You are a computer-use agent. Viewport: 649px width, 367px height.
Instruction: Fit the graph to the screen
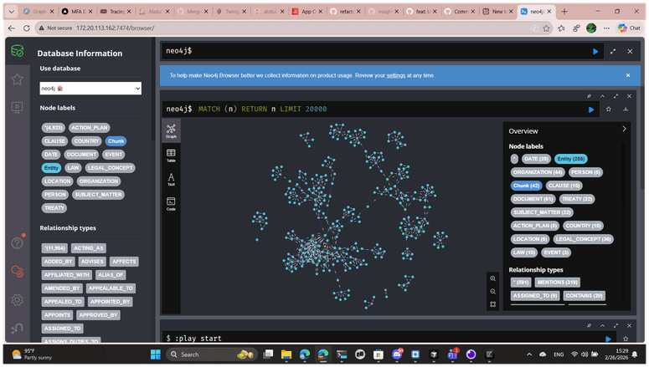tap(492, 304)
